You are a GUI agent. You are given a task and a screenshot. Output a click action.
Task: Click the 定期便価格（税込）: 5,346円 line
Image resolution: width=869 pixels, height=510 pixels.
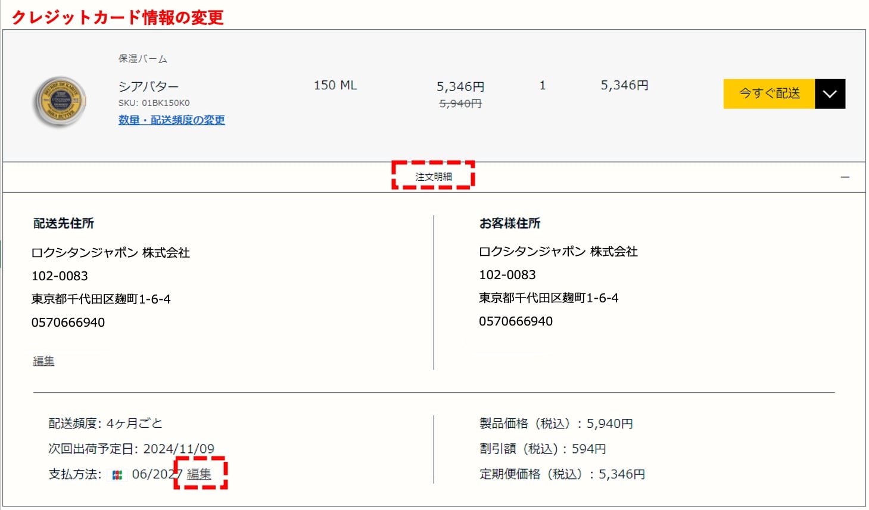pyautogui.click(x=562, y=474)
